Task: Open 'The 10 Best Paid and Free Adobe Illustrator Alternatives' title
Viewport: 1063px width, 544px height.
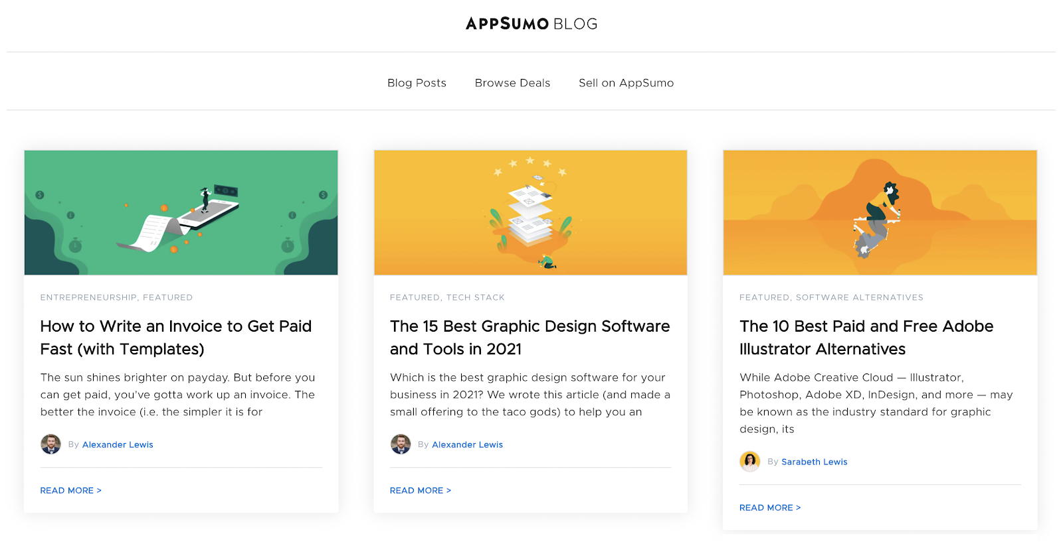Action: (866, 338)
